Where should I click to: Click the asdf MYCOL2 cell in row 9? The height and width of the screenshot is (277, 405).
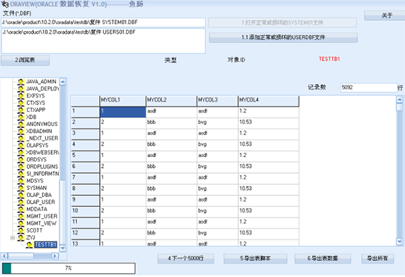tap(171, 201)
